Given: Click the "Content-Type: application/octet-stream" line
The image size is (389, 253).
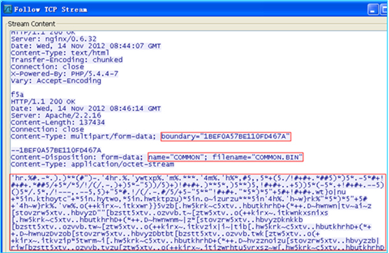Looking at the screenshot, I should click(92, 164).
